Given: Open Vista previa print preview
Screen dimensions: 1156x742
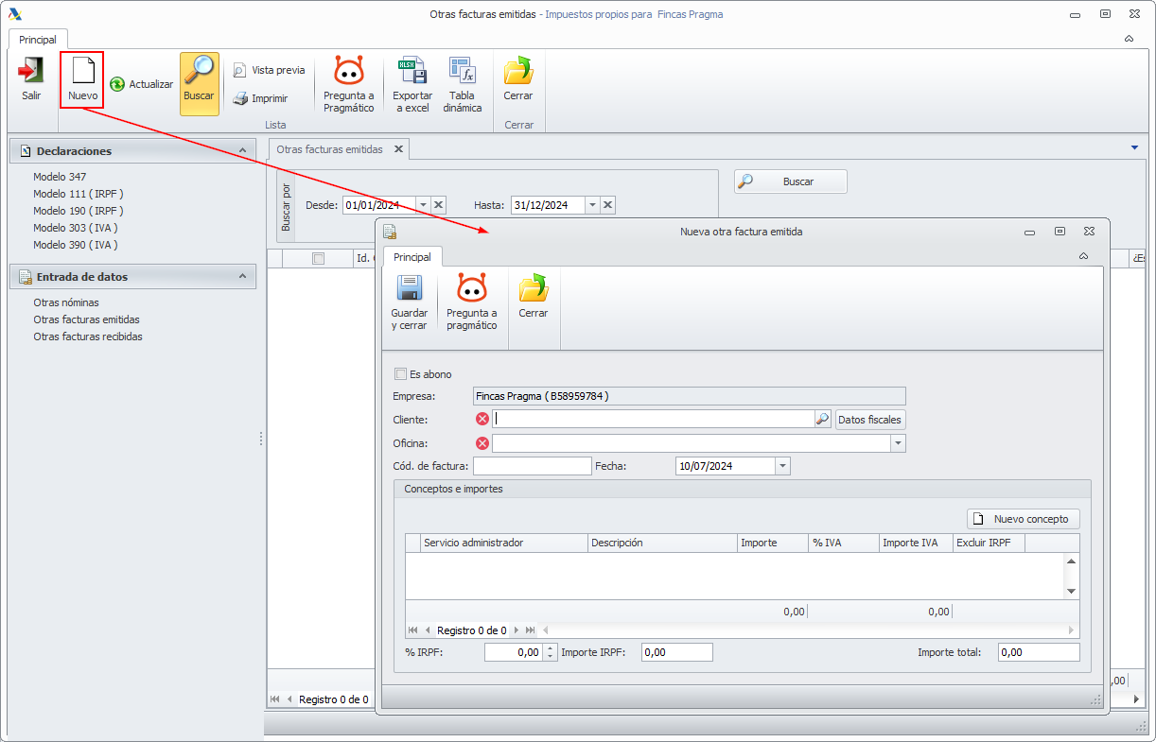Looking at the screenshot, I should [269, 70].
